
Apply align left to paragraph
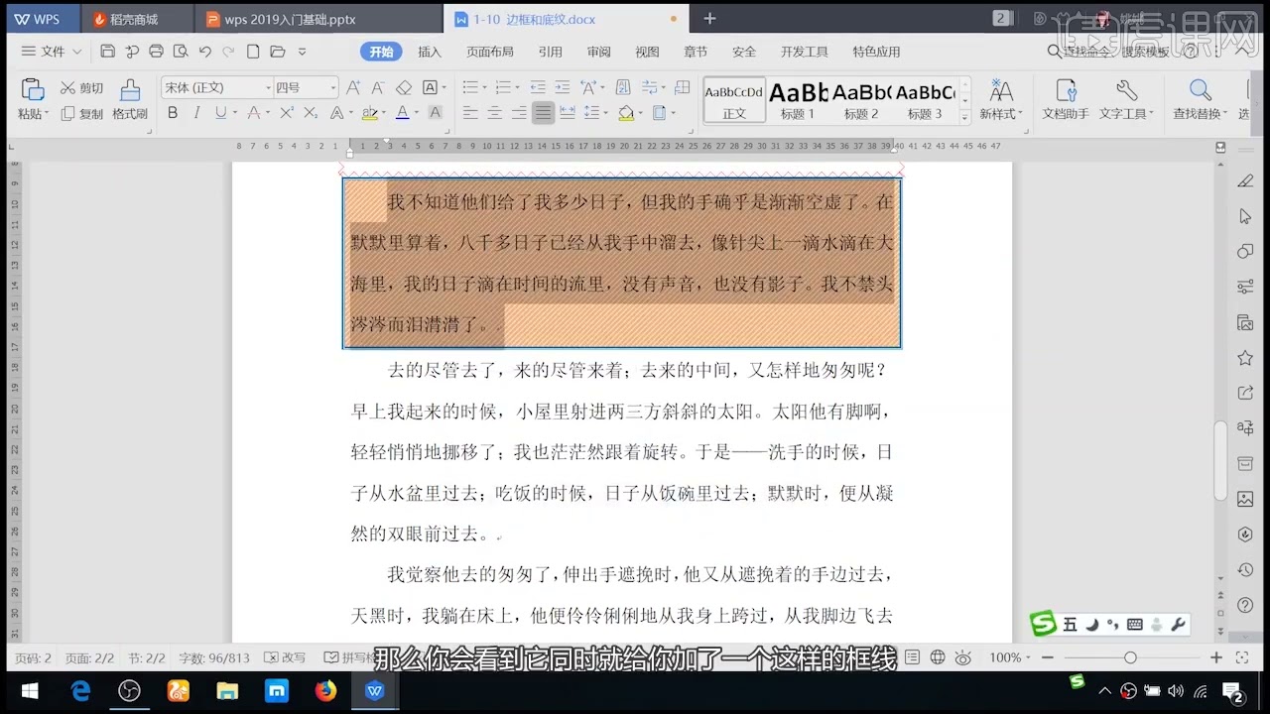click(470, 113)
